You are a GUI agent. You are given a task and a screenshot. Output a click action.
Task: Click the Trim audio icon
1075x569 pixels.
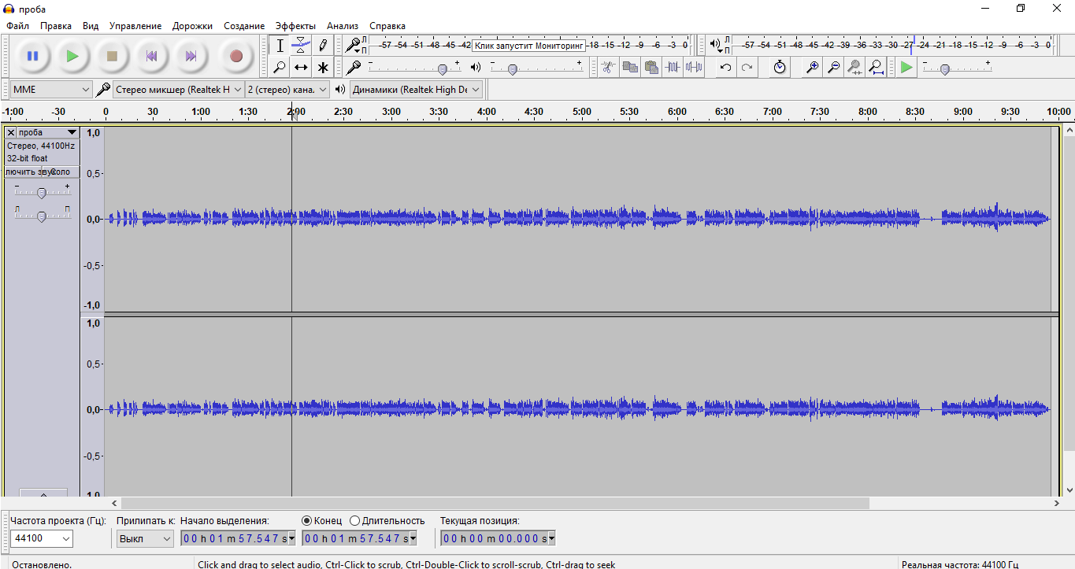click(x=672, y=67)
